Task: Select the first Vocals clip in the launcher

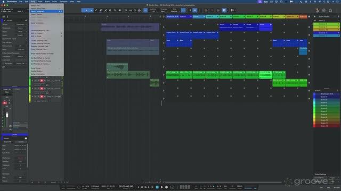Action: [x=225, y=27]
